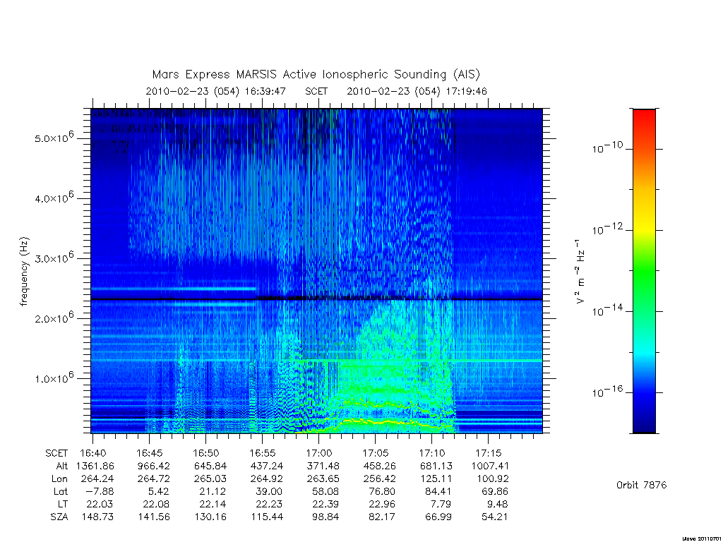Click latitude value '-7.88'
This screenshot has height=542, width=723.
pos(100,492)
